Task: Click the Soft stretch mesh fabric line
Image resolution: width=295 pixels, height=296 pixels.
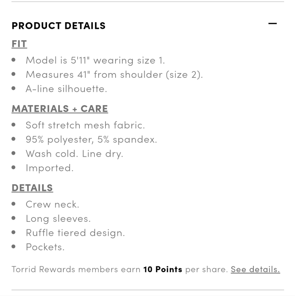Action: [85, 125]
